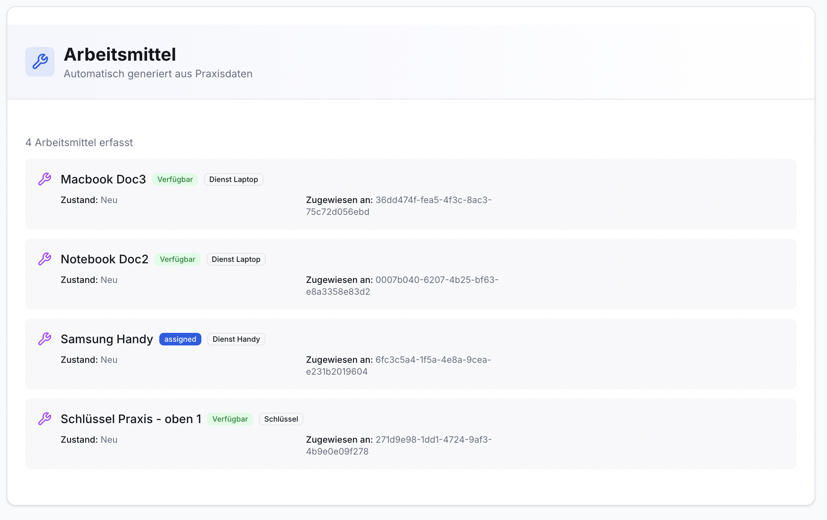
Task: Open the Samsung Handy title
Action: (107, 339)
